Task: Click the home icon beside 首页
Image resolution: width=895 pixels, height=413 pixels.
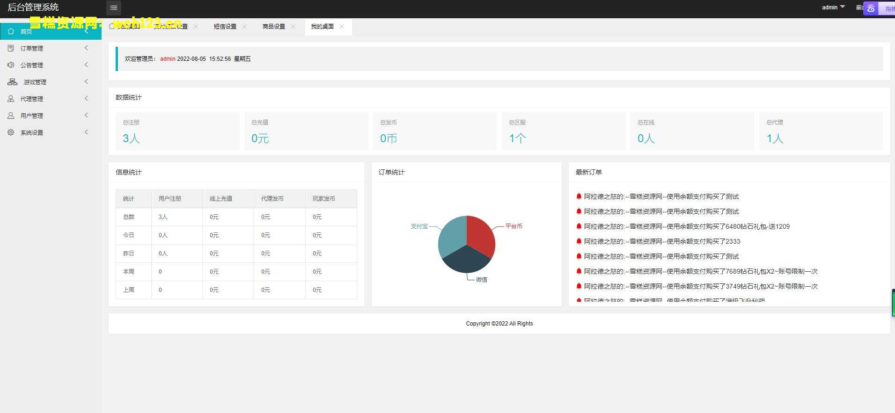Action: tap(11, 31)
